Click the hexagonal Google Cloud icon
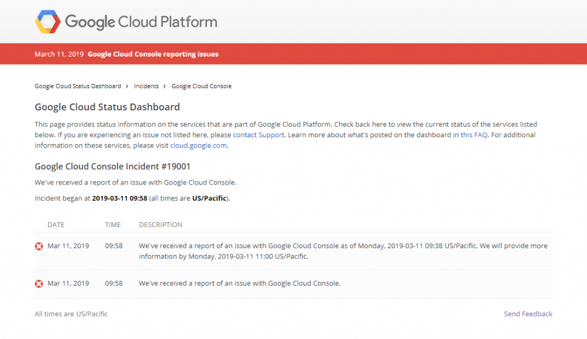The height and width of the screenshot is (339, 587). pos(48,21)
